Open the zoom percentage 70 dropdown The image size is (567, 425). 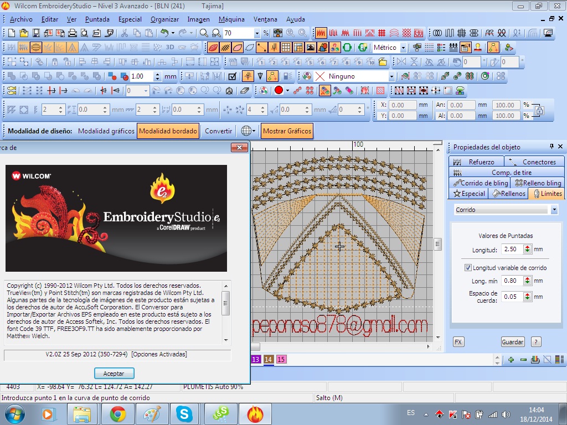(x=257, y=33)
